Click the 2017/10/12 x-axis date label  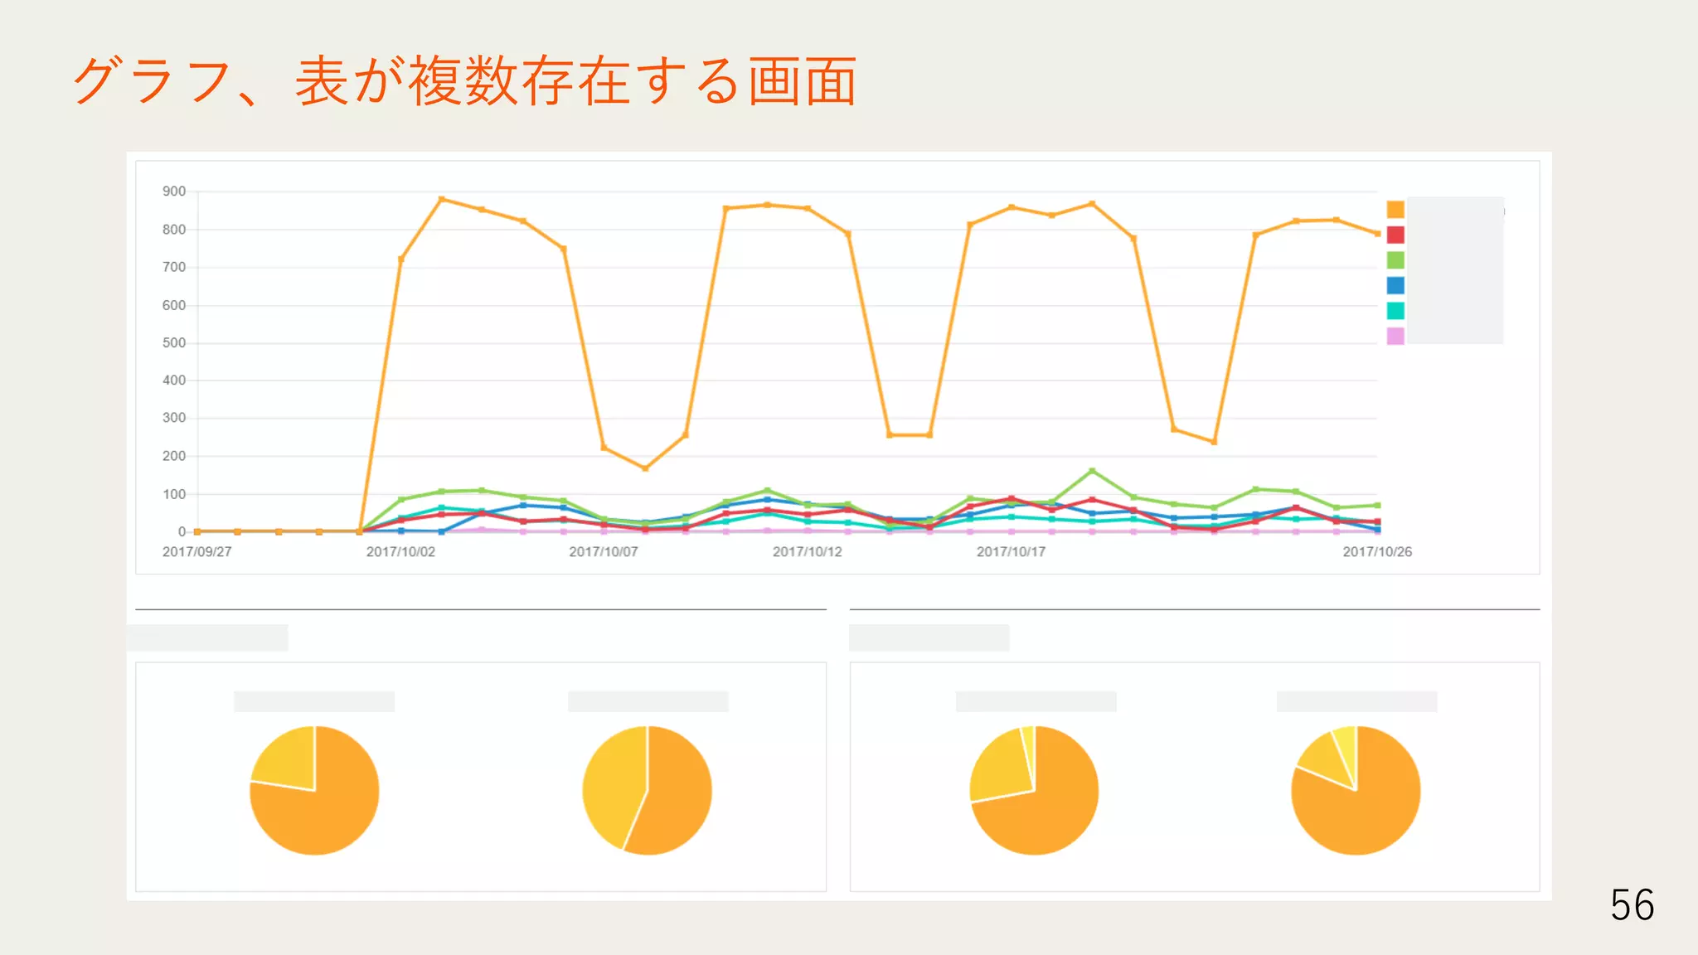[807, 552]
